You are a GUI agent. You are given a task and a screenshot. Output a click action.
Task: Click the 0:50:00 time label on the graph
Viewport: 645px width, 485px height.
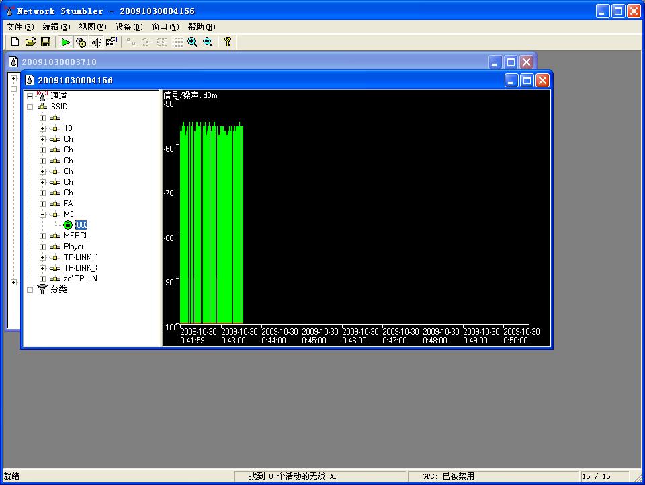point(515,341)
